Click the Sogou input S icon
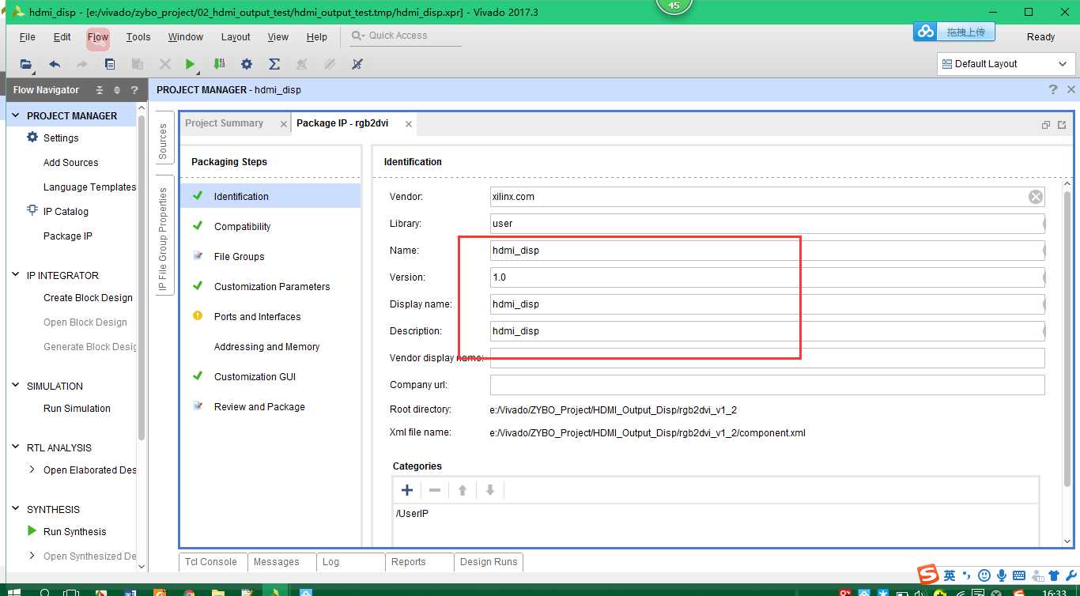Viewport: 1080px width, 596px height. 927,575
